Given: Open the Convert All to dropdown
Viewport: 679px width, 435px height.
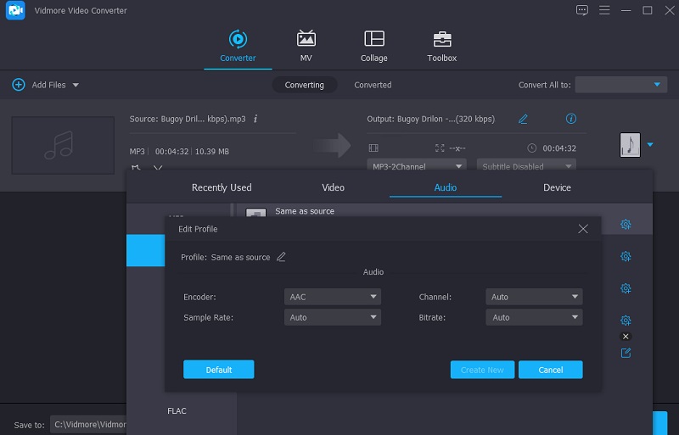Looking at the screenshot, I should coord(621,85).
